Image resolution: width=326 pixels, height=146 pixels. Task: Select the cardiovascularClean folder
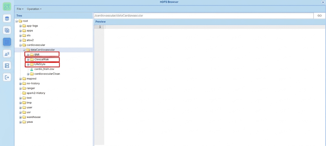click(47, 74)
